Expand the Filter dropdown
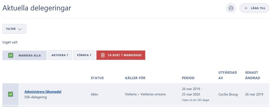The image size is (271, 107). [x=14, y=29]
